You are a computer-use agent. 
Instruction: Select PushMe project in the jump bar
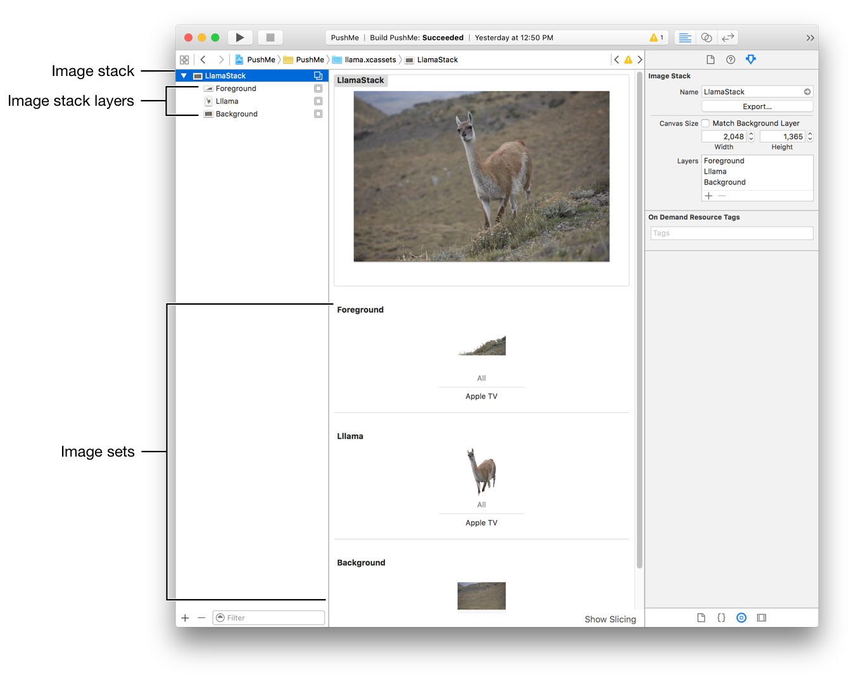[255, 60]
